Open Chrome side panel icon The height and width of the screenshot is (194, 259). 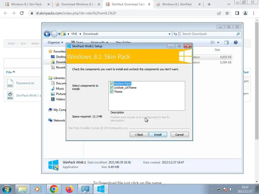click(237, 13)
